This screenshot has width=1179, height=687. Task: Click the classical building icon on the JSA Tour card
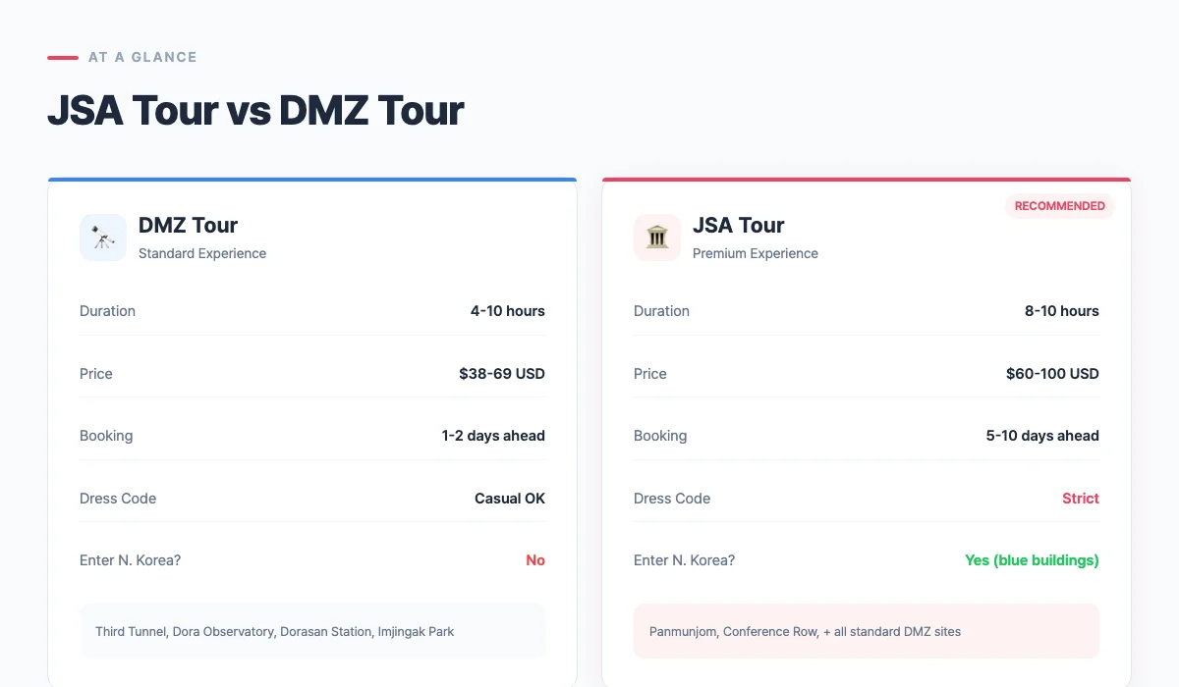coord(656,237)
